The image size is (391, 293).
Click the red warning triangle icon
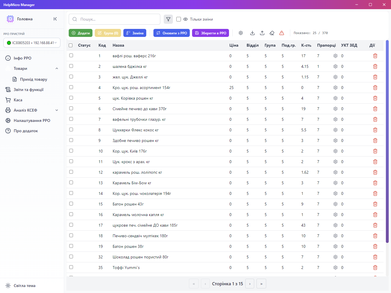(x=282, y=33)
